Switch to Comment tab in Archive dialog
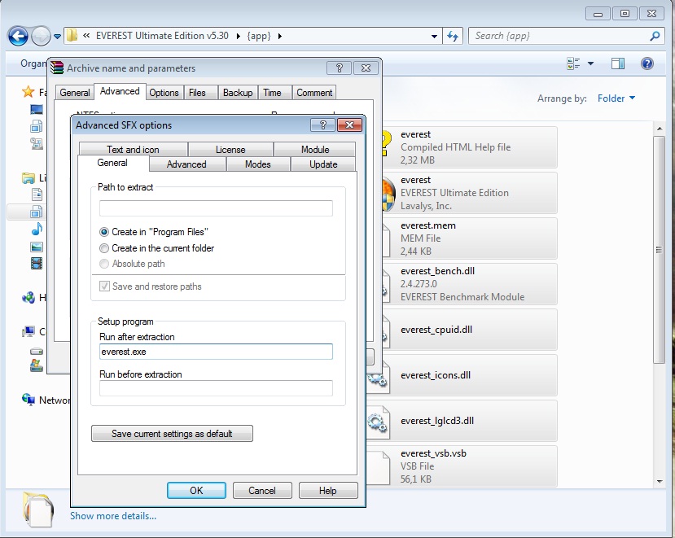The width and height of the screenshot is (675, 538). [x=314, y=93]
